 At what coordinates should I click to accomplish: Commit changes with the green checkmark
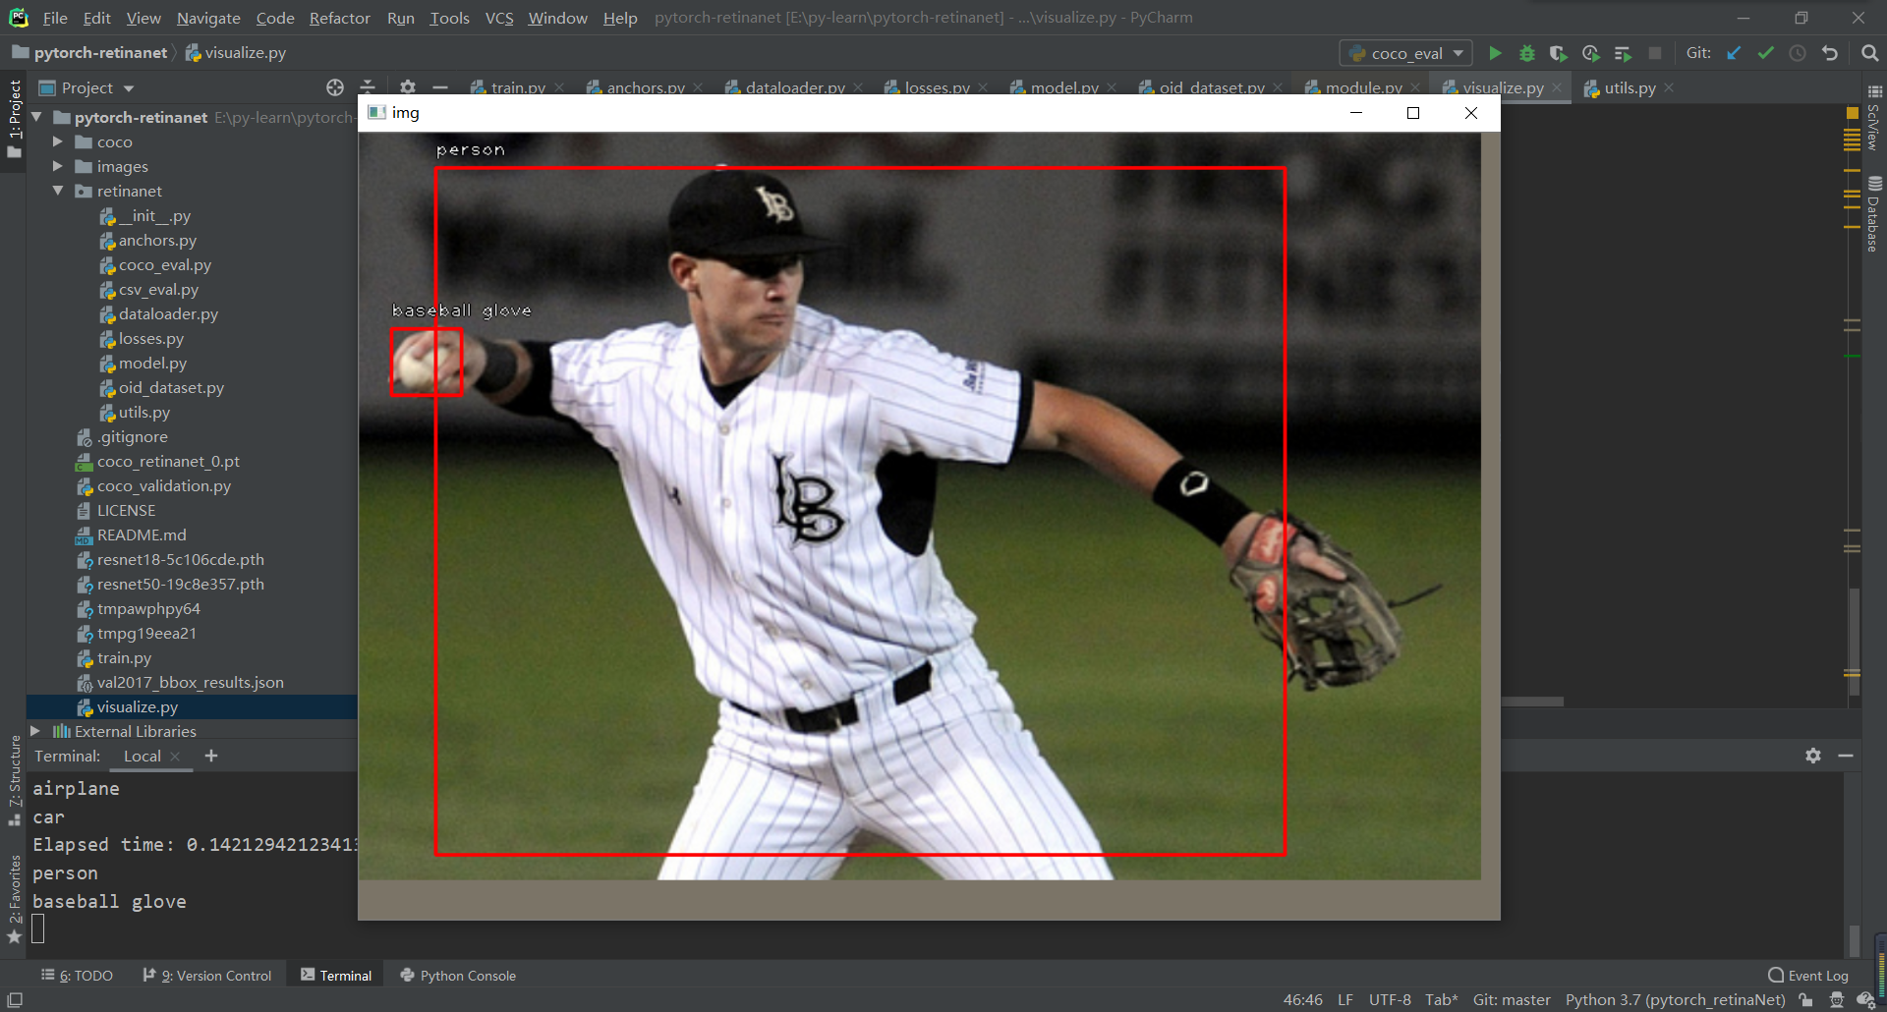(1765, 53)
